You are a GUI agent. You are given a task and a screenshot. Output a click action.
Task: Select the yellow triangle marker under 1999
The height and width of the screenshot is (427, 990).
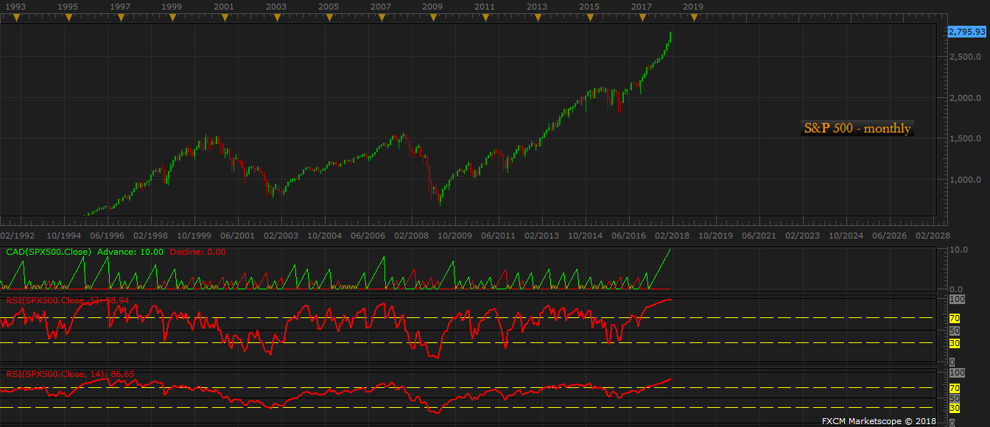coord(172,18)
